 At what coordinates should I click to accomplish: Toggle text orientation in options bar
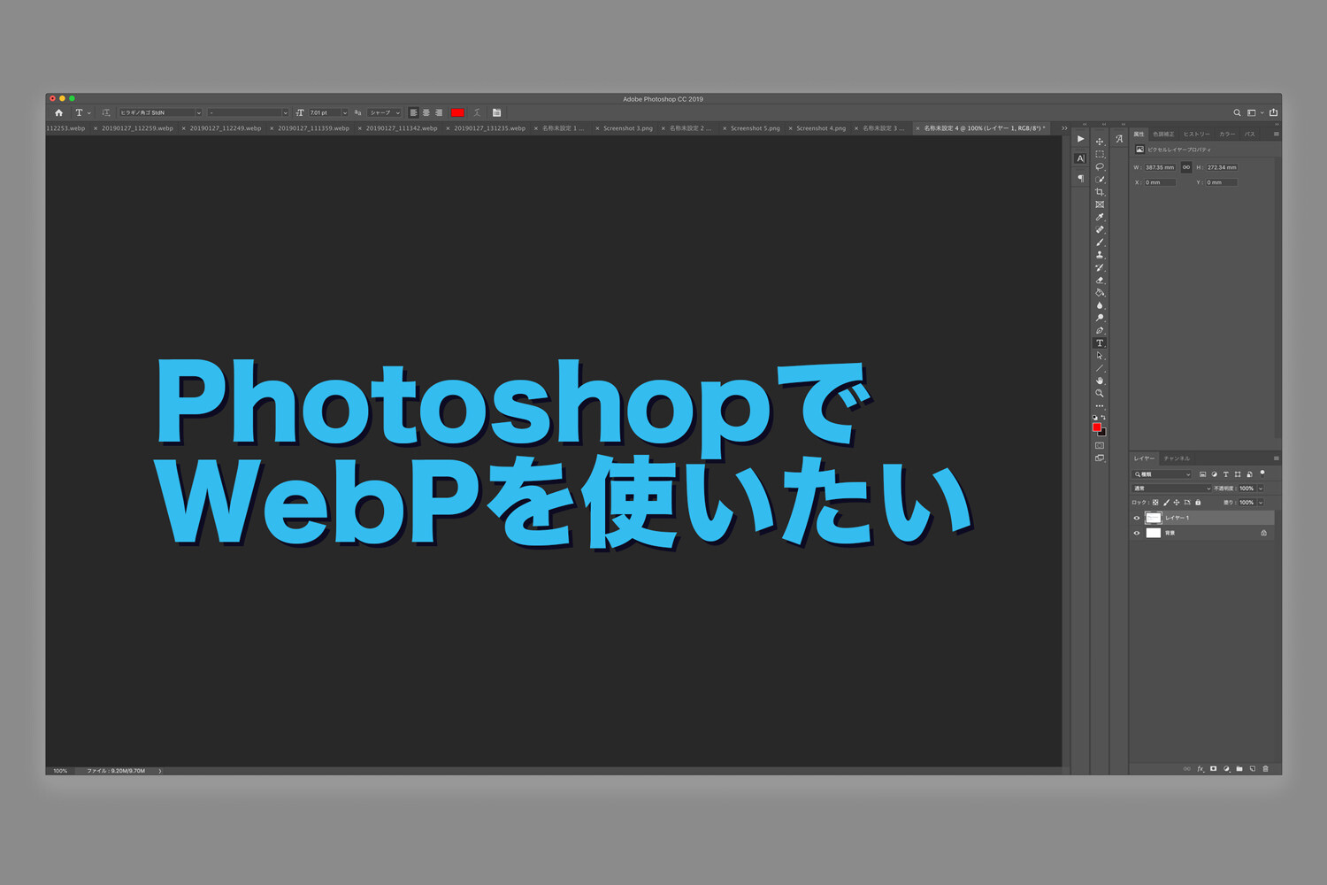[x=106, y=112]
